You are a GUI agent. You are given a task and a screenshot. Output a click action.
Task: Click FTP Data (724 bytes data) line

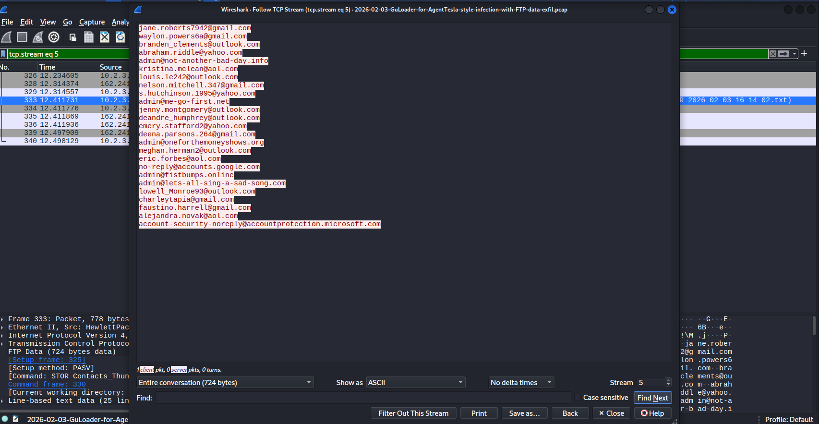click(62, 352)
